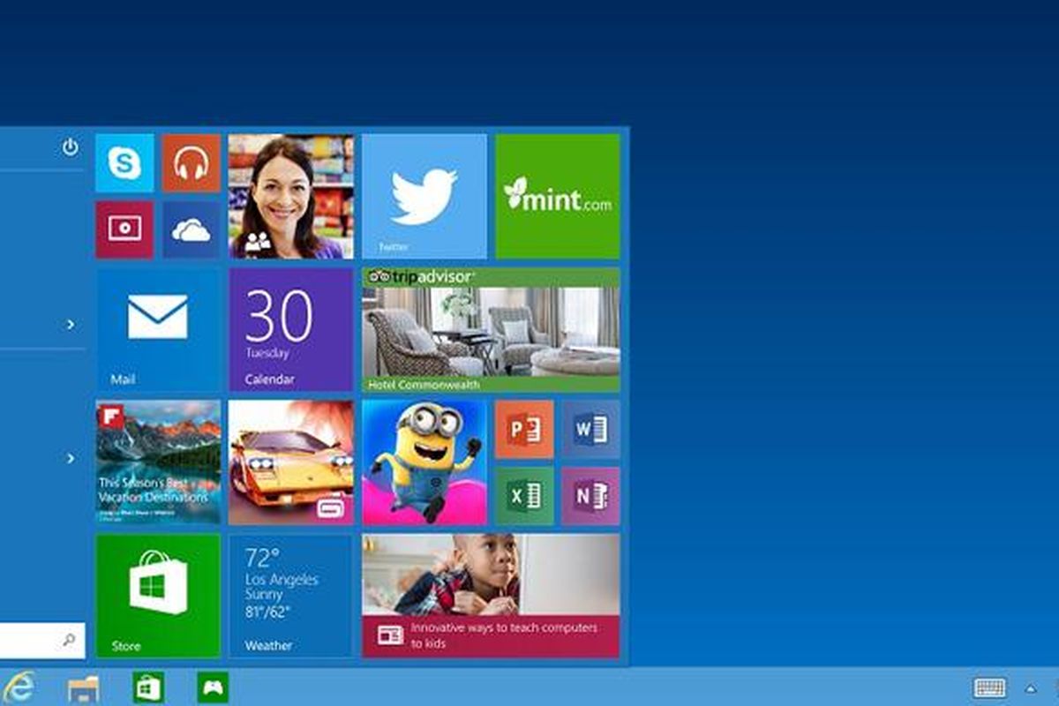Open the Twitter tile
Image resolution: width=1059 pixels, height=706 pixels.
(x=424, y=197)
